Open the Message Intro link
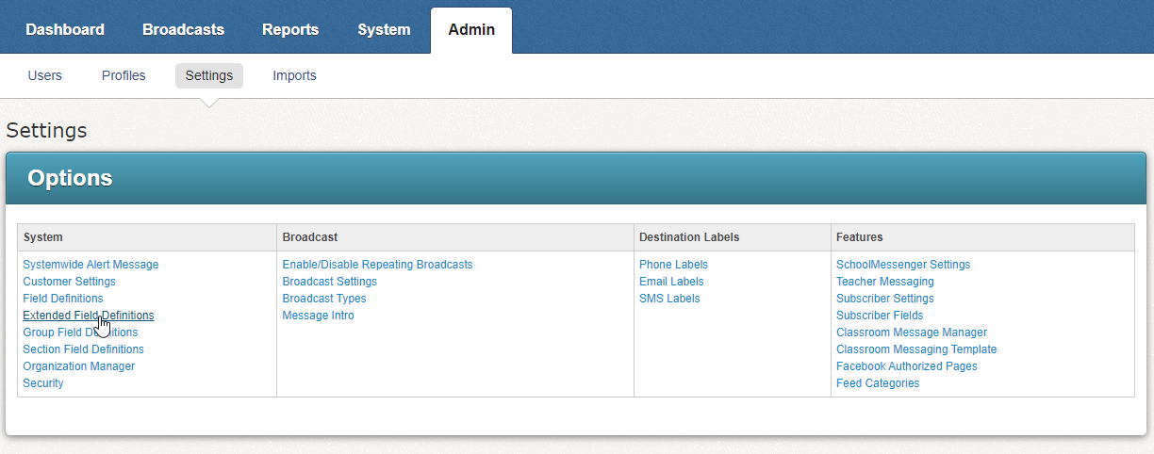The image size is (1154, 454). click(x=318, y=316)
